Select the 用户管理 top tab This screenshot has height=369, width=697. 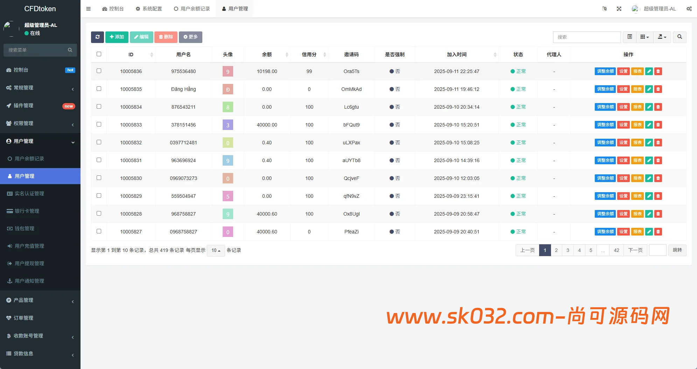tap(235, 9)
